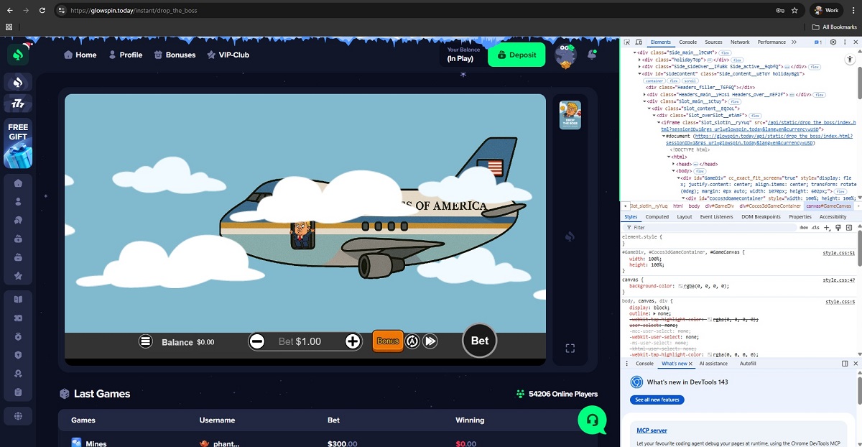
Task: Click the notification bell icon
Action: [592, 55]
